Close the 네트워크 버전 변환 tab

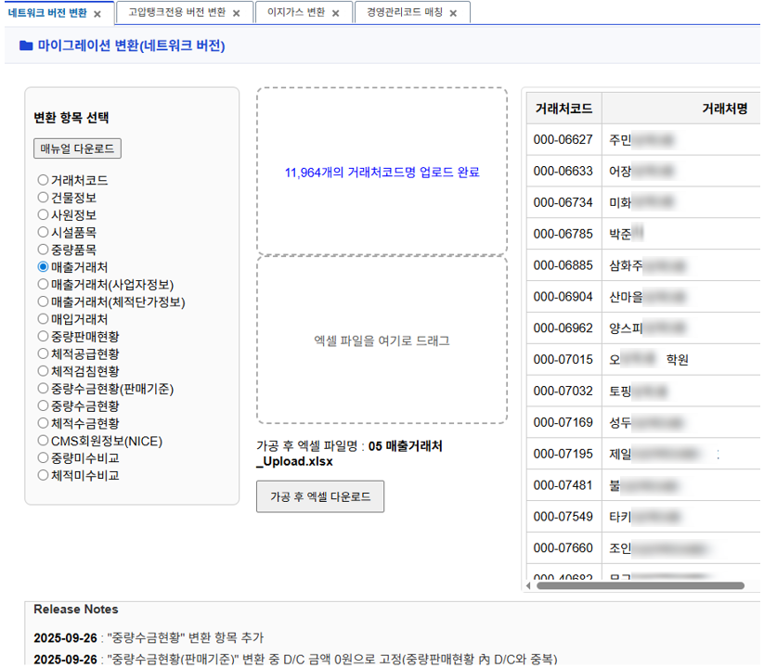[x=97, y=14]
